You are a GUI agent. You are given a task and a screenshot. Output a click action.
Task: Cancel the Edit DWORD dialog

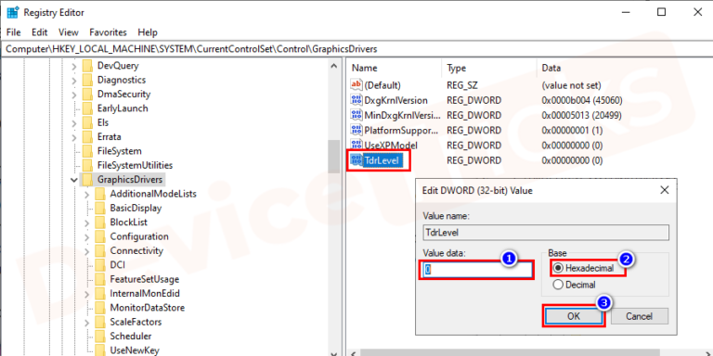640,316
